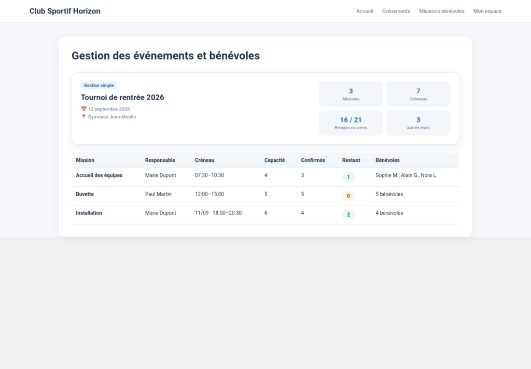Go to the Événements page
Screen dimensions: 531x369
(396, 11)
